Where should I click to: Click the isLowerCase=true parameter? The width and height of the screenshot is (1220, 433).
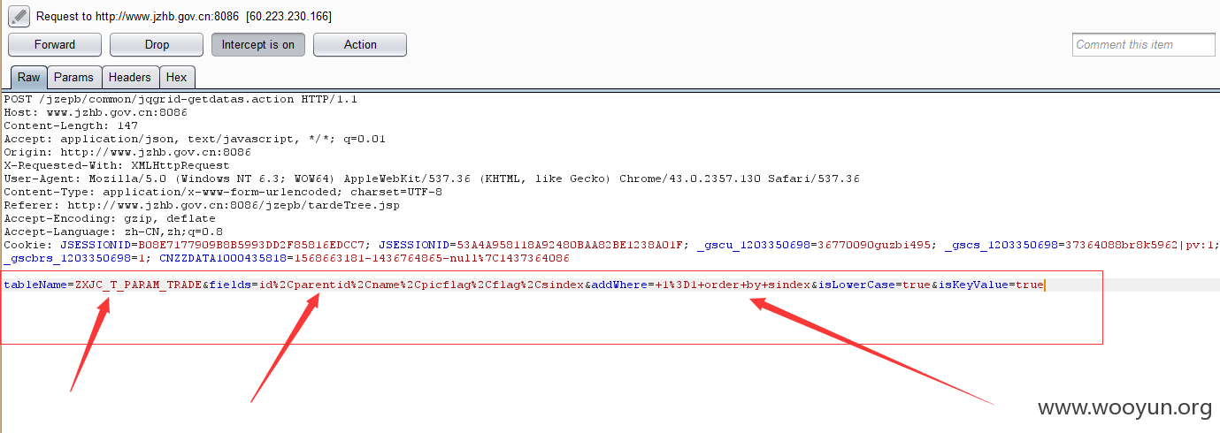[872, 285]
